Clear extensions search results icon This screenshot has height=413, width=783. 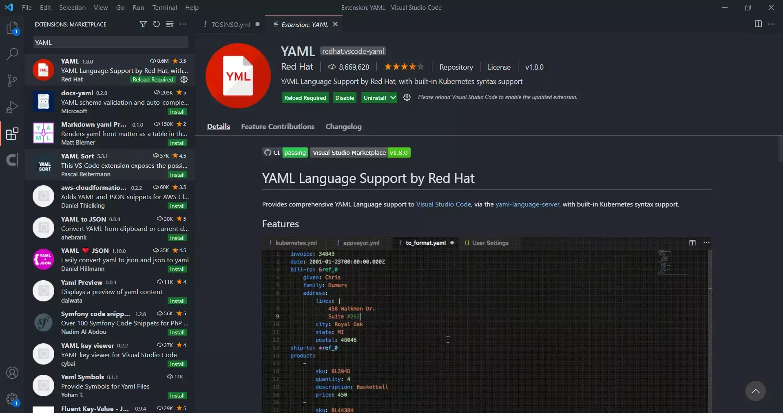(170, 24)
